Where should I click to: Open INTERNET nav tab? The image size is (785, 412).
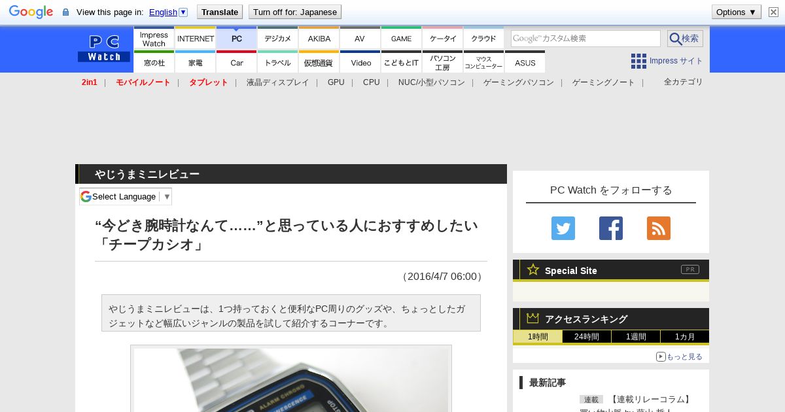pyautogui.click(x=196, y=39)
